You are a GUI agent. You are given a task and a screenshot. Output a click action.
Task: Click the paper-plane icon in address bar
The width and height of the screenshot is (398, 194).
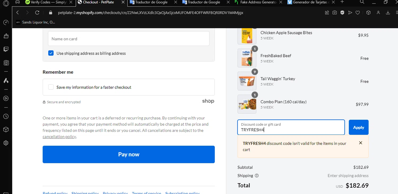coord(350,13)
